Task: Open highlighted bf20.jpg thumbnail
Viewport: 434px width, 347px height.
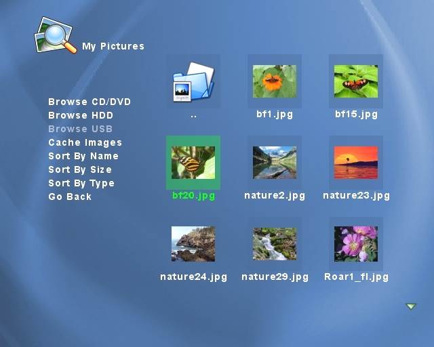Action: pyautogui.click(x=193, y=163)
